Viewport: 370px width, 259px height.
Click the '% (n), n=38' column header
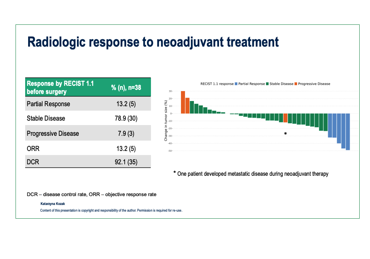click(x=126, y=88)
